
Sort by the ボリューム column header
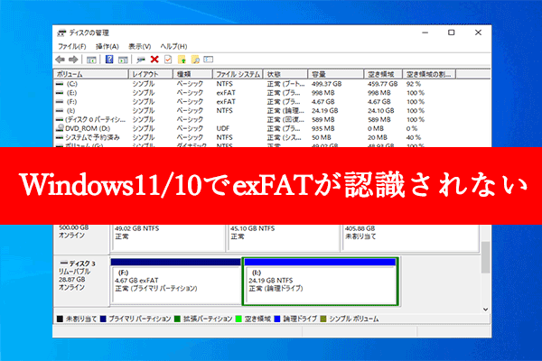pos(91,74)
